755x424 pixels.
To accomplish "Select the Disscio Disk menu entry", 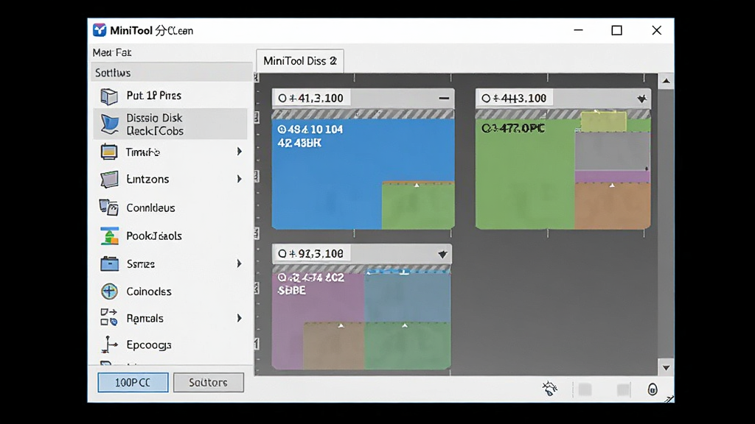I will pyautogui.click(x=170, y=124).
